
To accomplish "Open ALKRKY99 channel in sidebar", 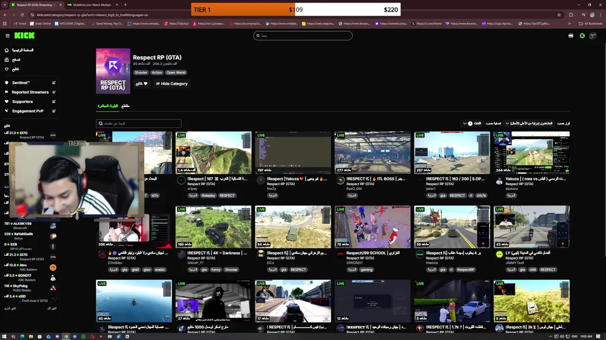I will click(x=29, y=225).
